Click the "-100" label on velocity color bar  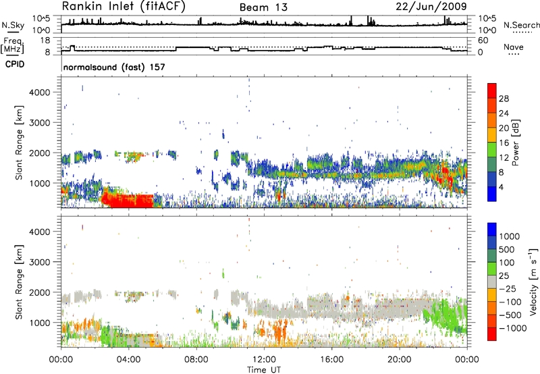point(510,302)
